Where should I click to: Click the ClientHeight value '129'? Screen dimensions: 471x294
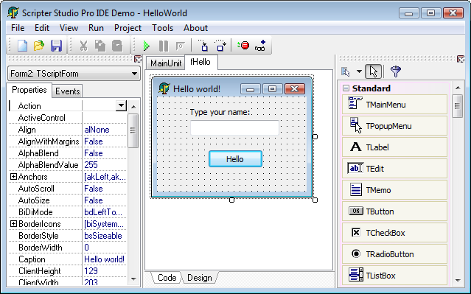pos(91,271)
